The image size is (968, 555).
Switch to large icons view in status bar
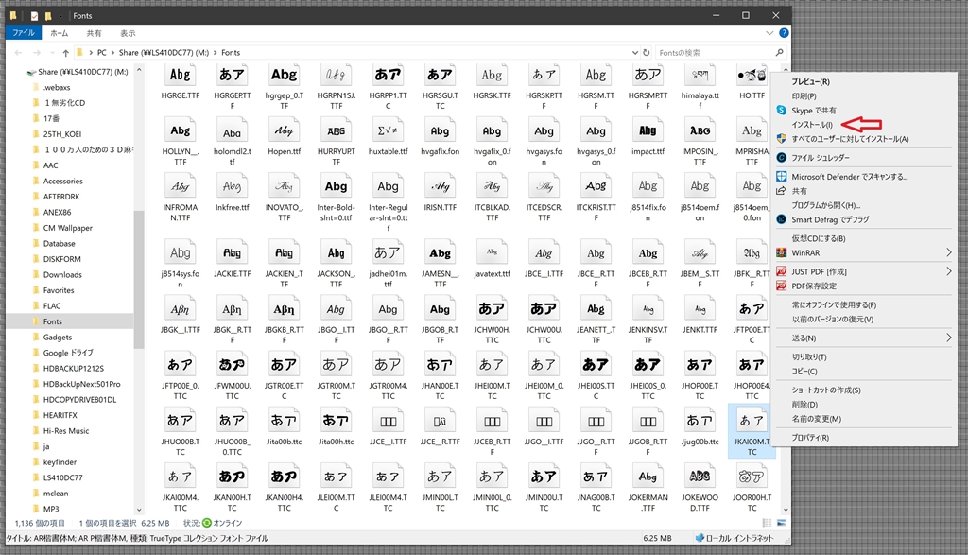pyautogui.click(x=782, y=523)
